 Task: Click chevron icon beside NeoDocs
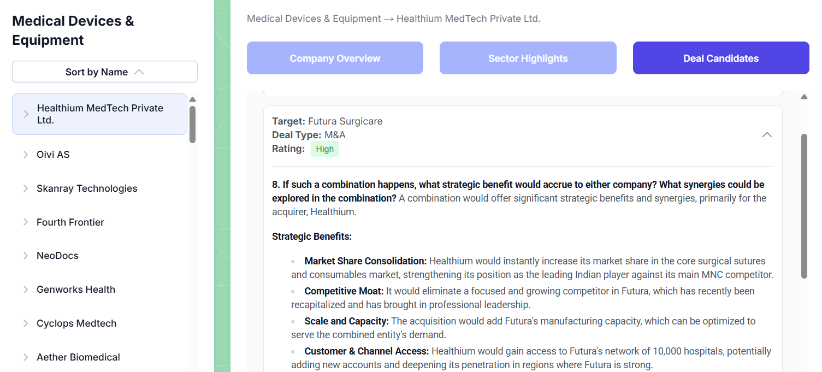point(25,256)
